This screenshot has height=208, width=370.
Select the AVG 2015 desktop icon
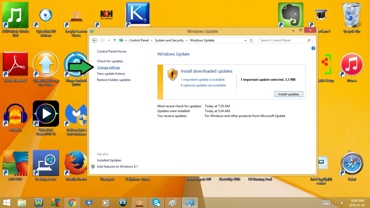15,165
